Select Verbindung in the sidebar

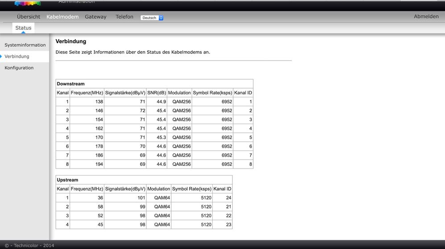(x=17, y=56)
